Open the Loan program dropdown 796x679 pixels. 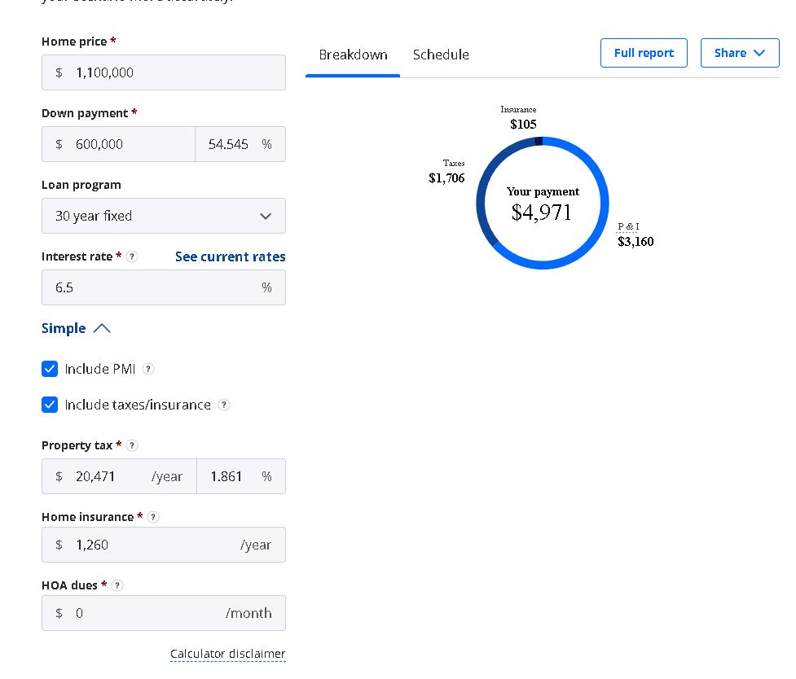[x=163, y=216]
